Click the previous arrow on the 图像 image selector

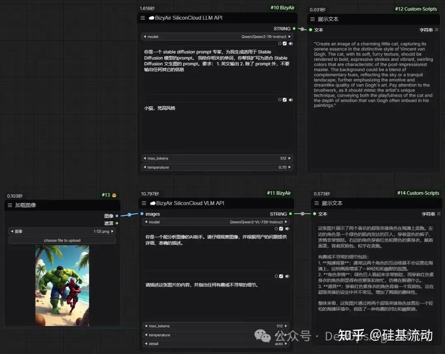12,231
